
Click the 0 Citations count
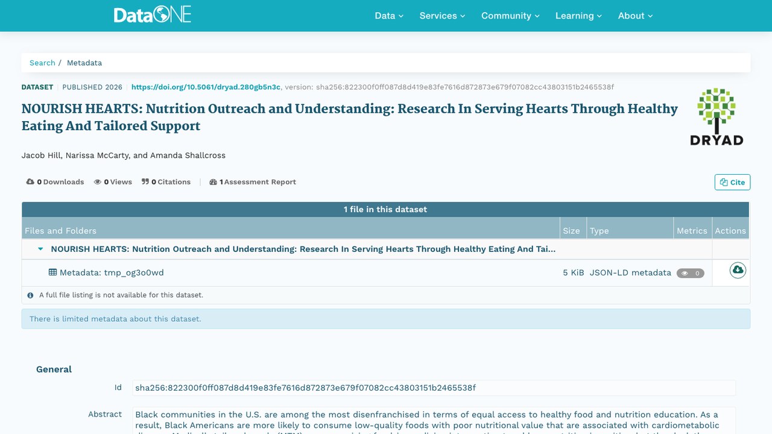[171, 182]
